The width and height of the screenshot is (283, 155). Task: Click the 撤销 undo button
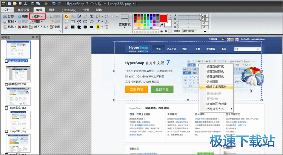click(23, 17)
